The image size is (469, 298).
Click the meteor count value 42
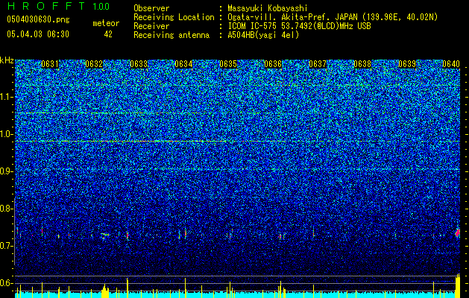point(108,34)
